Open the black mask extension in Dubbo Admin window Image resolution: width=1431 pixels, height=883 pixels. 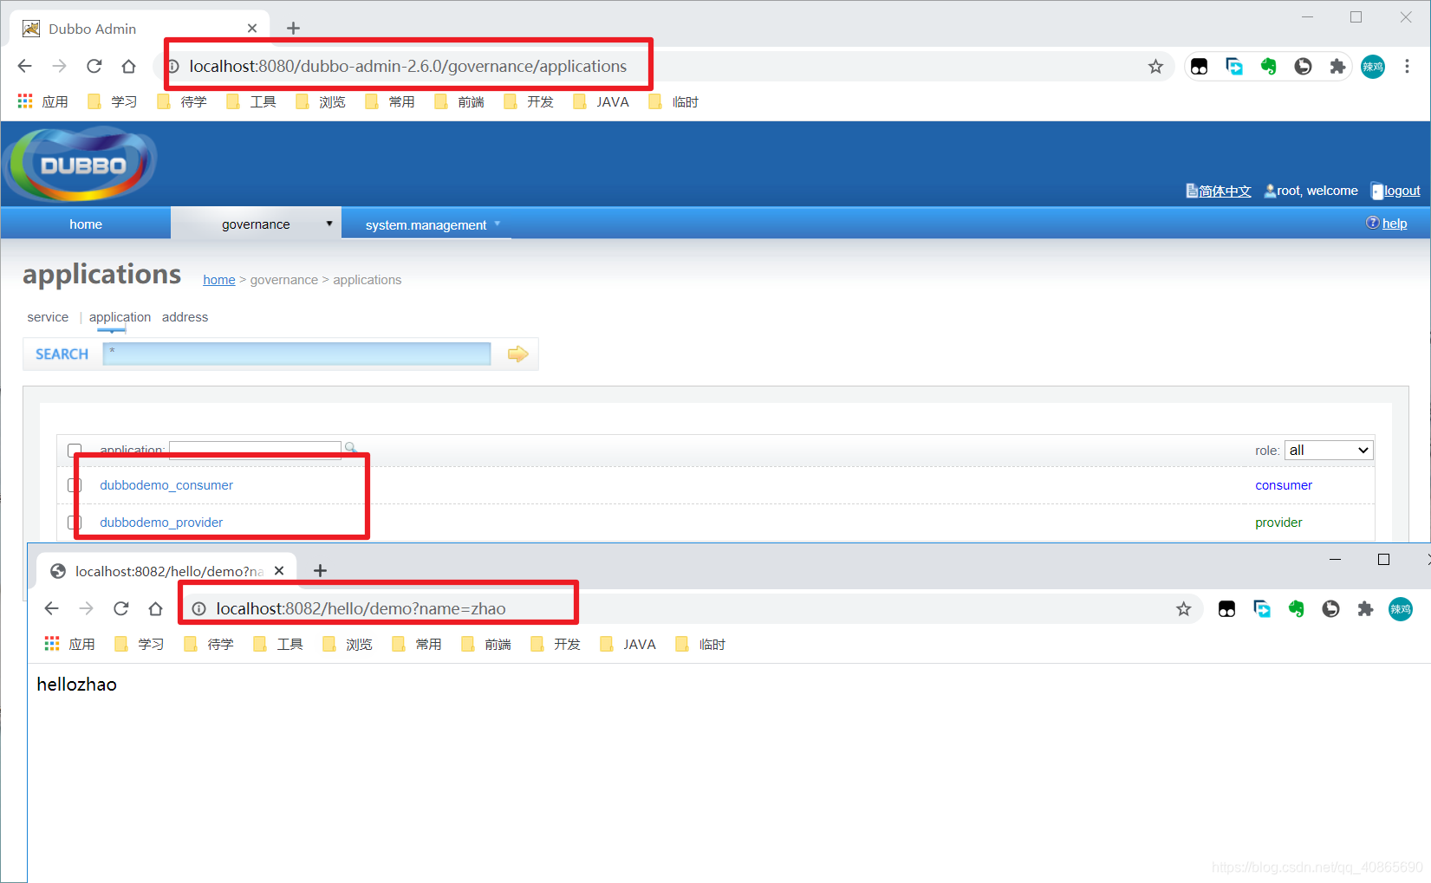click(x=1200, y=67)
